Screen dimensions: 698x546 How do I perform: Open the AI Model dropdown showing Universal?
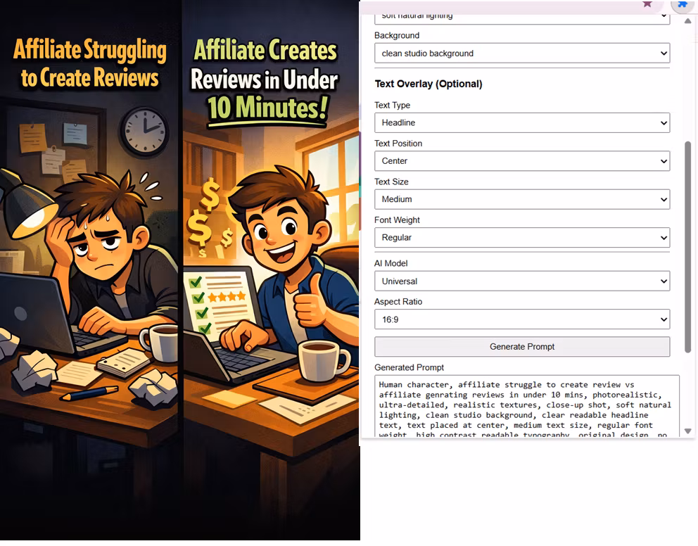(x=521, y=281)
